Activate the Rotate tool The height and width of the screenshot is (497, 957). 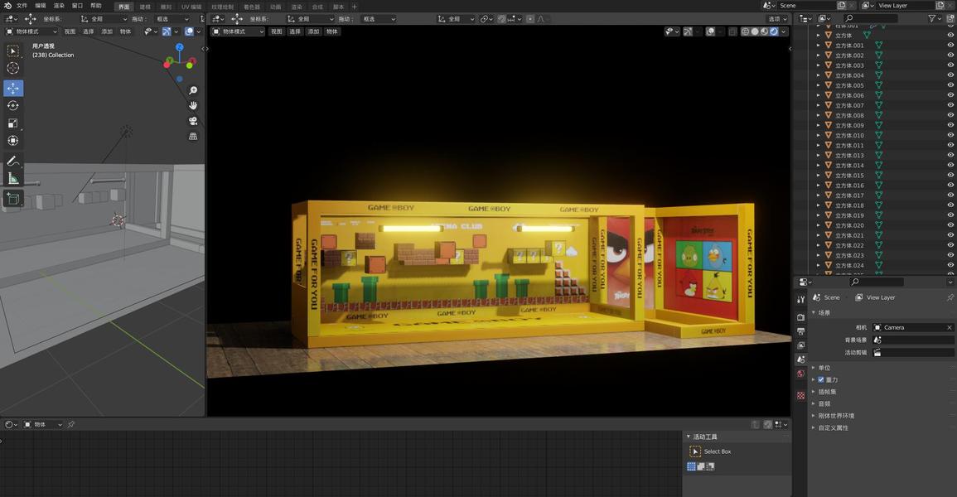[12, 105]
